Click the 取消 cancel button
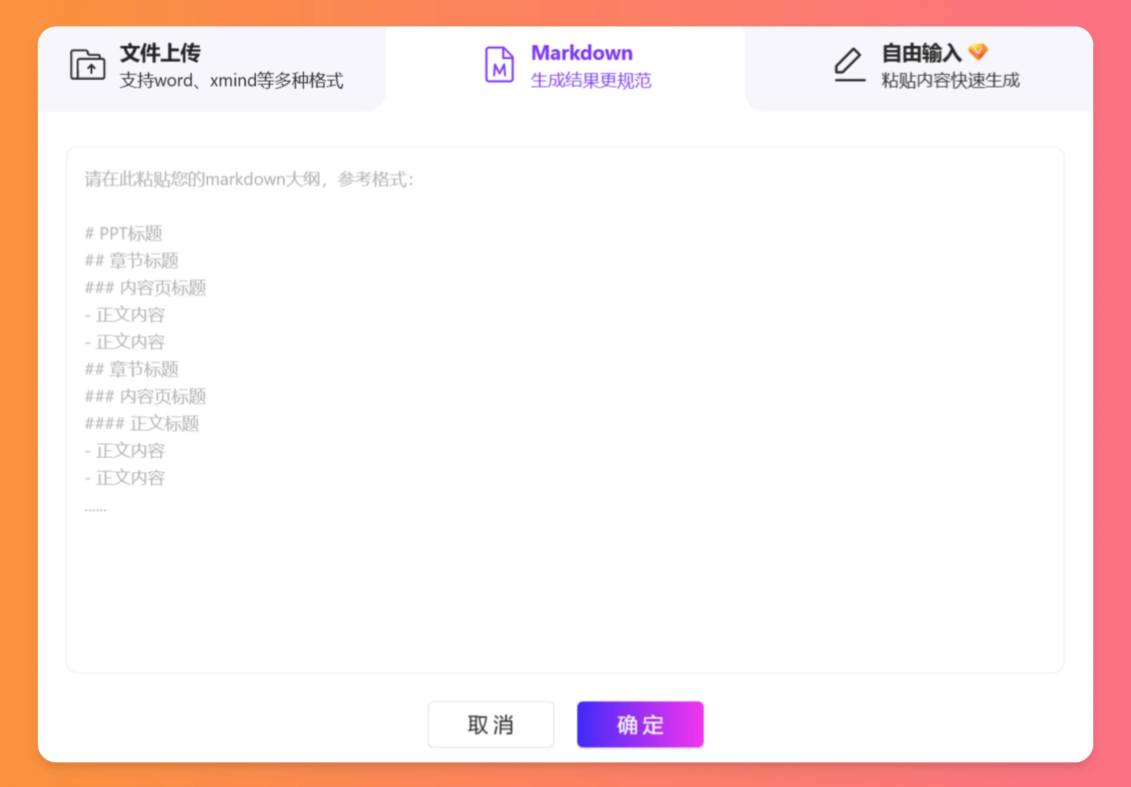This screenshot has width=1131, height=787. (x=491, y=724)
